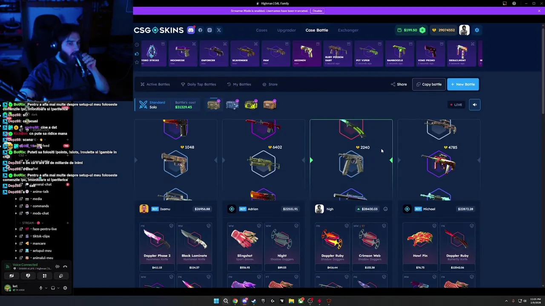Click the Crimson Web Shadow Daggers card

(370, 247)
